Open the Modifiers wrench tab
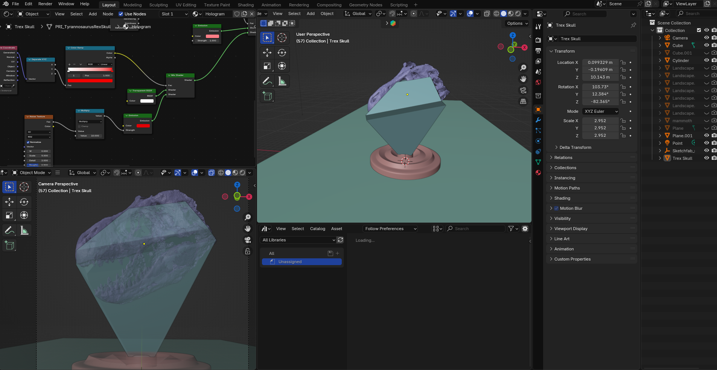The image size is (717, 370). click(x=538, y=120)
